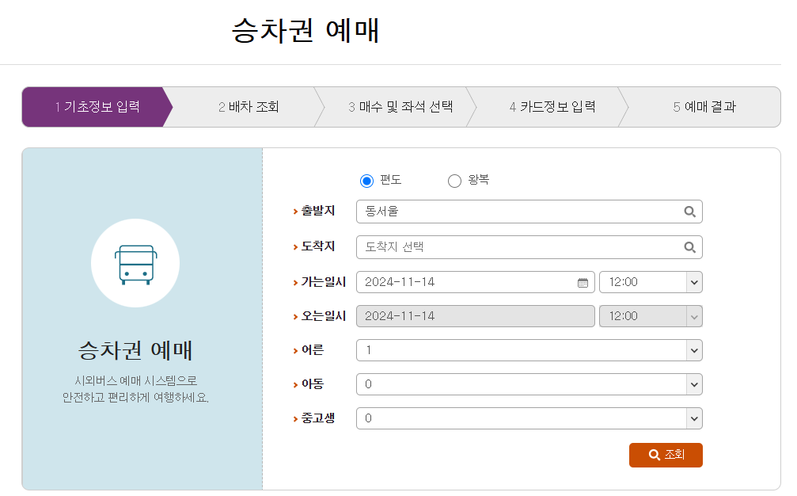This screenshot has width=797, height=496.
Task: Open the calendar picker for 가는일시
Action: 582,282
